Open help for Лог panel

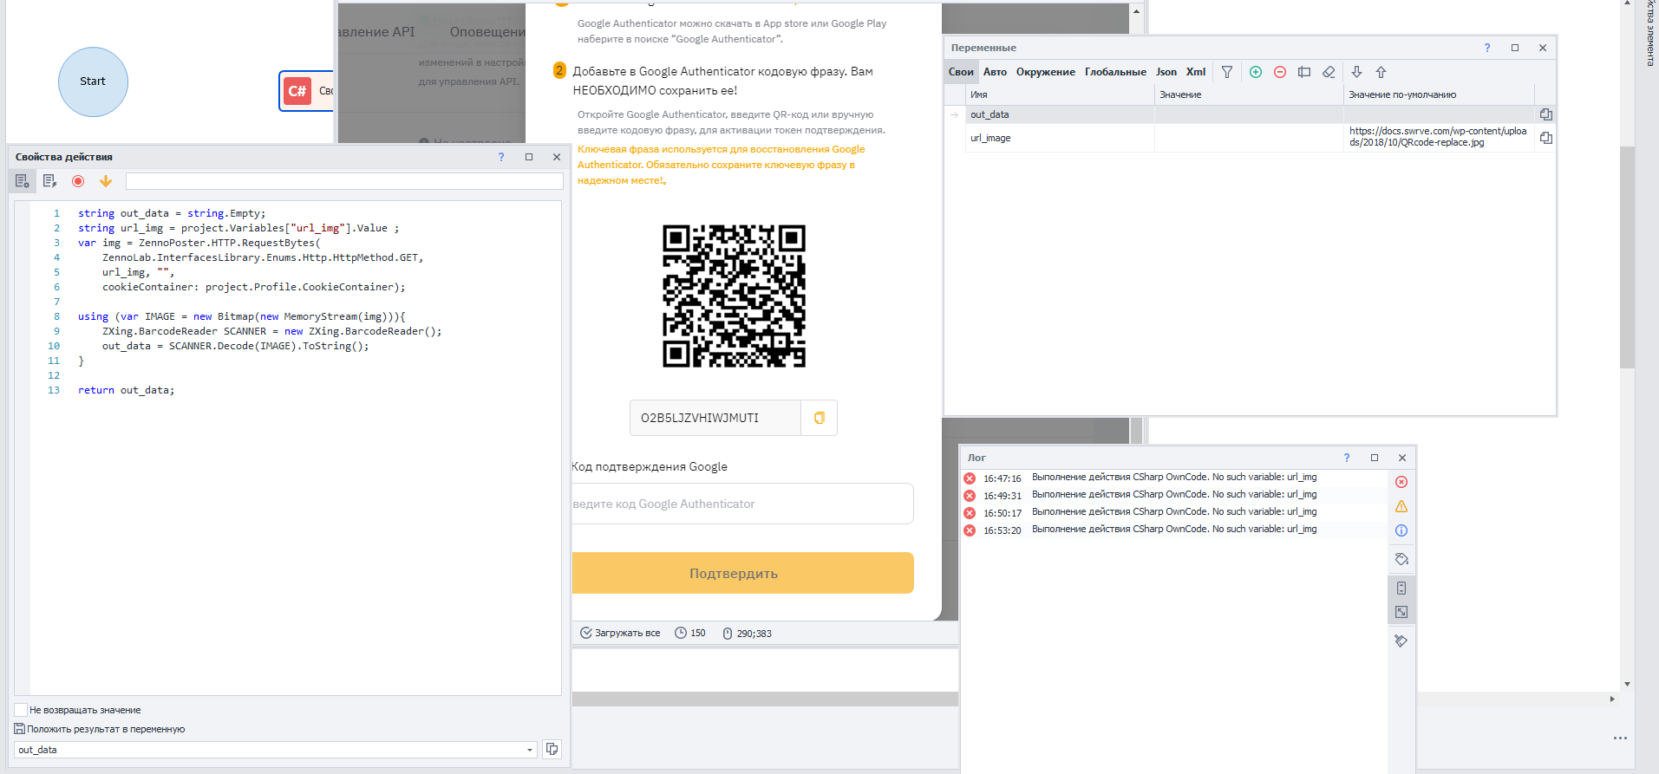pyautogui.click(x=1347, y=458)
